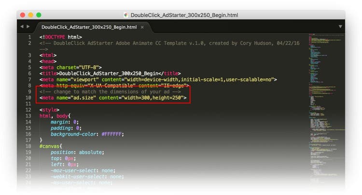
Task: Click line number 10 in the gutter
Action: (29, 98)
